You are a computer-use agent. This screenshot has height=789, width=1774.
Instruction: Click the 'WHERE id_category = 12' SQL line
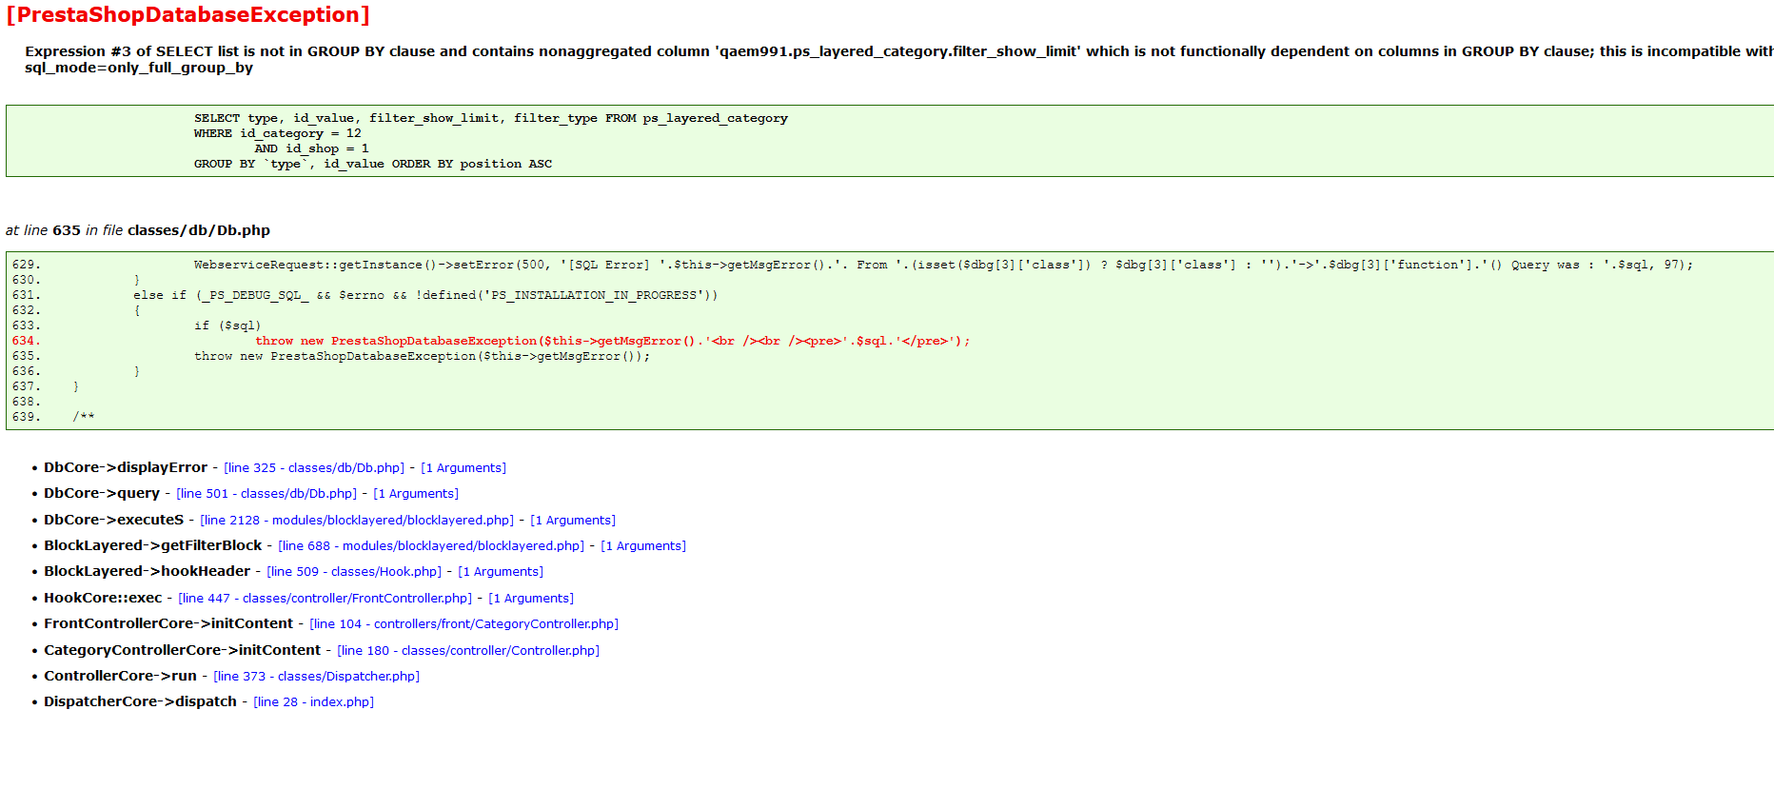pos(278,133)
